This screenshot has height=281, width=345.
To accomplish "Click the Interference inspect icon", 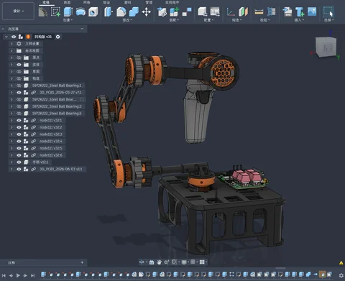I will (271, 11).
